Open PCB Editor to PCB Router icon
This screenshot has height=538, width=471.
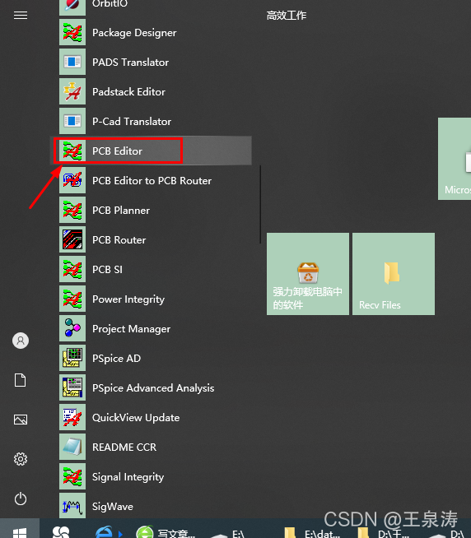coord(72,180)
